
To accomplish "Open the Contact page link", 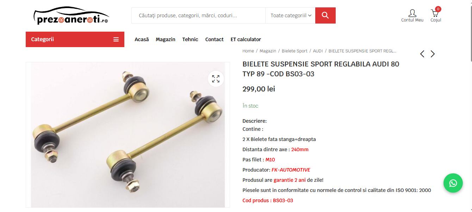I will tap(215, 39).
